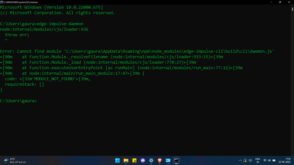Launch Sticky Notes from the taskbar
This screenshot has height=165, width=294.
pyautogui.click(x=134, y=160)
